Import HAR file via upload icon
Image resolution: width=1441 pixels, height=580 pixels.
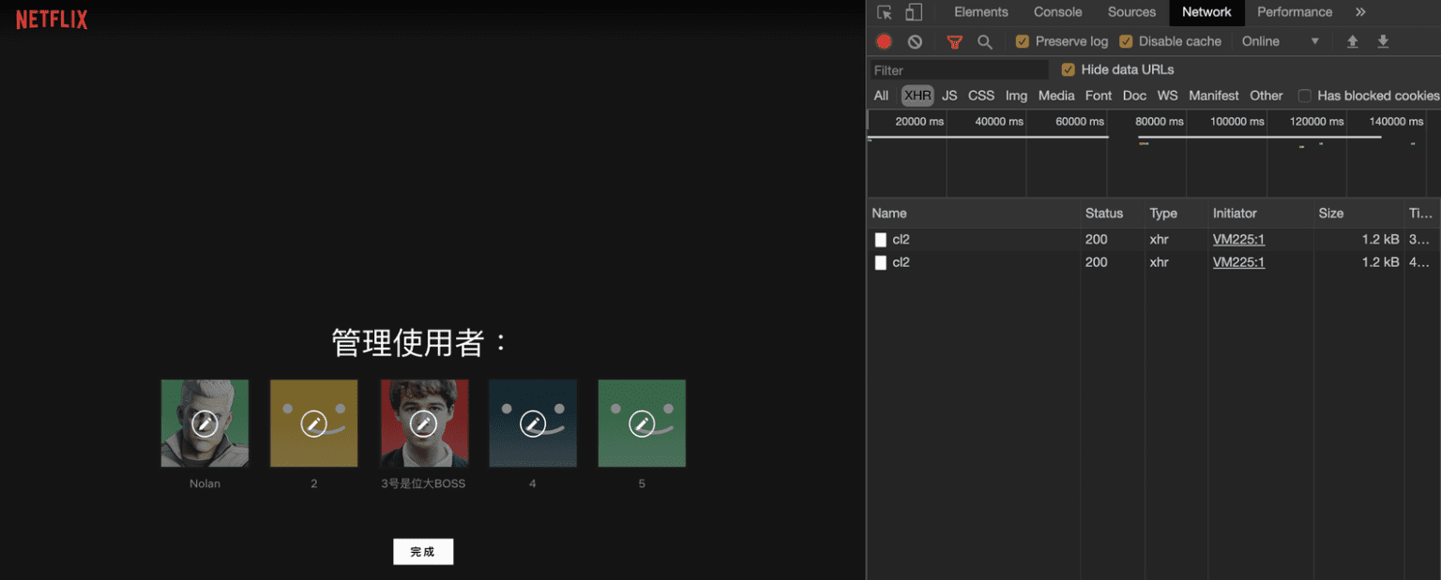pos(1352,41)
